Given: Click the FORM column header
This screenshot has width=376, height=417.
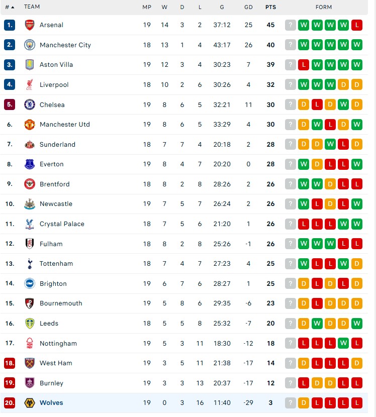Looking at the screenshot, I should [324, 7].
